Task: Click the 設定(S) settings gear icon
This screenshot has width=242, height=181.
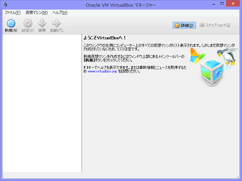Action: pos(28,23)
